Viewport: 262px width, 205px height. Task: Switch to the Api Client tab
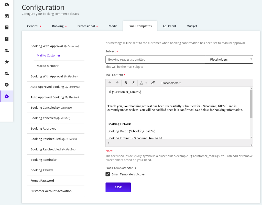click(x=169, y=26)
